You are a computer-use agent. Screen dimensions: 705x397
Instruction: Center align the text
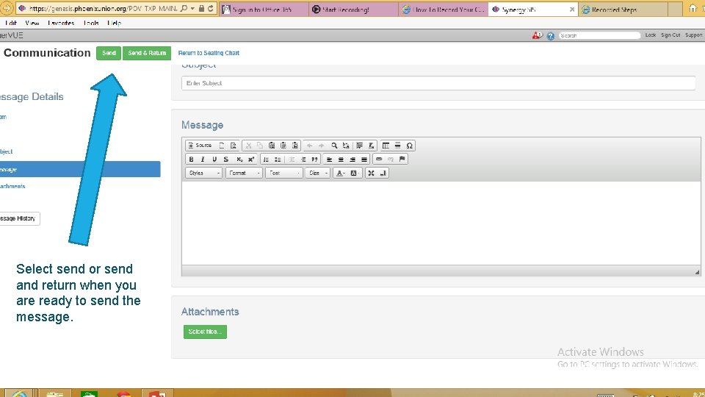pos(341,160)
